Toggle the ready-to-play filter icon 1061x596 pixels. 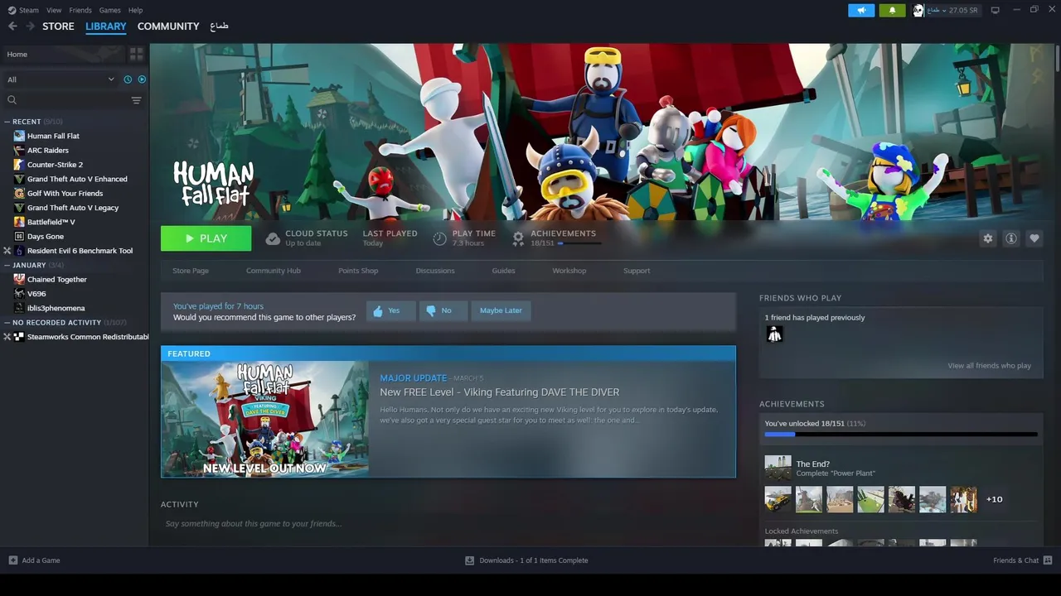[142, 79]
